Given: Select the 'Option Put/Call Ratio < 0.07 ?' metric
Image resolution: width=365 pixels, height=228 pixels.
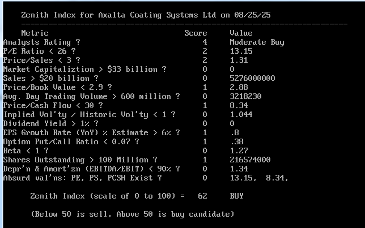Looking at the screenshot, I should (x=71, y=142).
